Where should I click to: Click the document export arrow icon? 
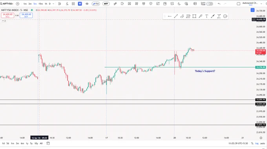pyautogui.click(x=122, y=4)
